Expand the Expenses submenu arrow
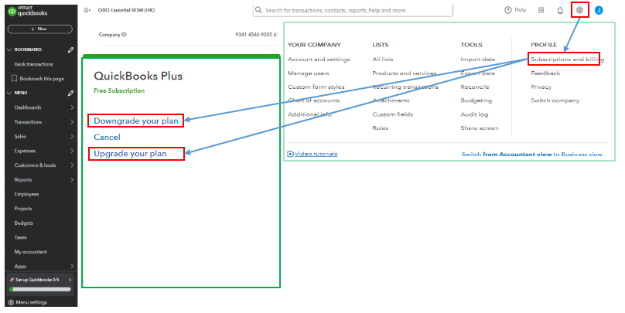The width and height of the screenshot is (625, 313). pos(72,151)
